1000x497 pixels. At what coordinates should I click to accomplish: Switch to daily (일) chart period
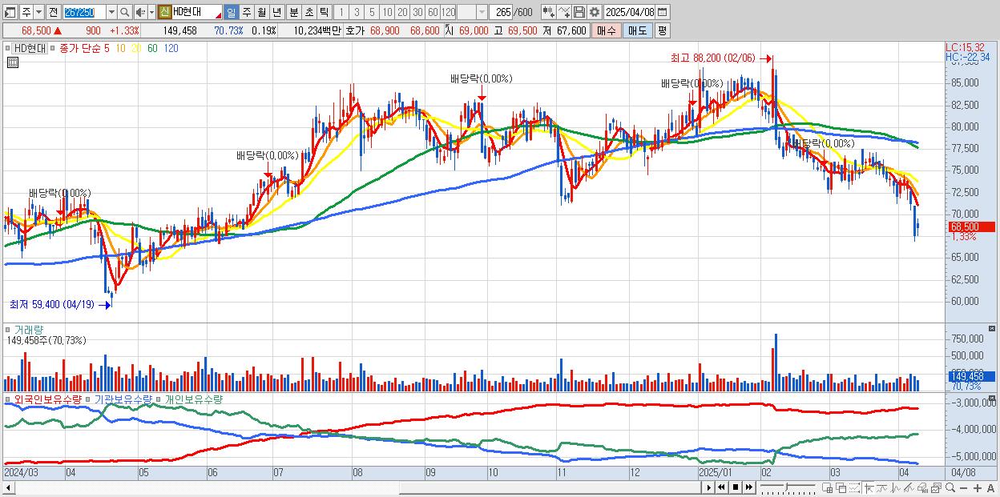[231, 12]
